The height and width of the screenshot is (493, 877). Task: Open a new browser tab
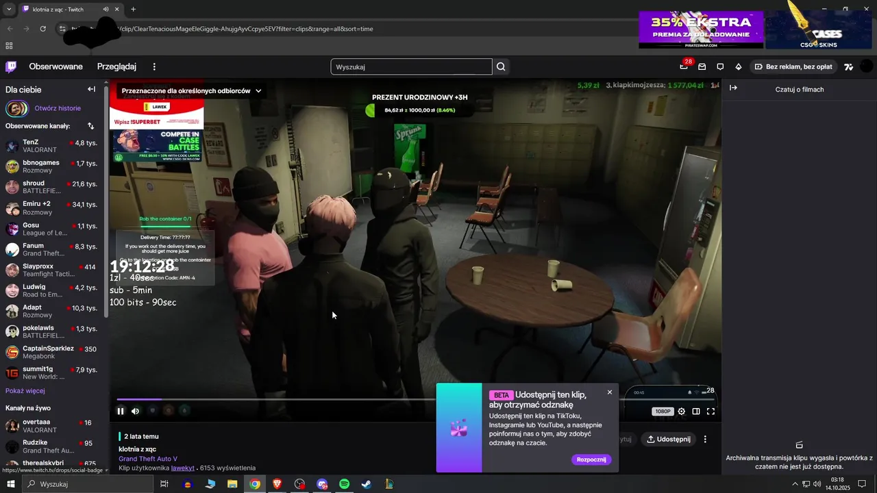click(x=133, y=9)
